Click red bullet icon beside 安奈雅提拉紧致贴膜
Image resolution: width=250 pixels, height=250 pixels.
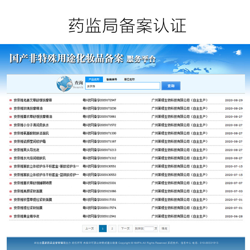tap(11, 208)
